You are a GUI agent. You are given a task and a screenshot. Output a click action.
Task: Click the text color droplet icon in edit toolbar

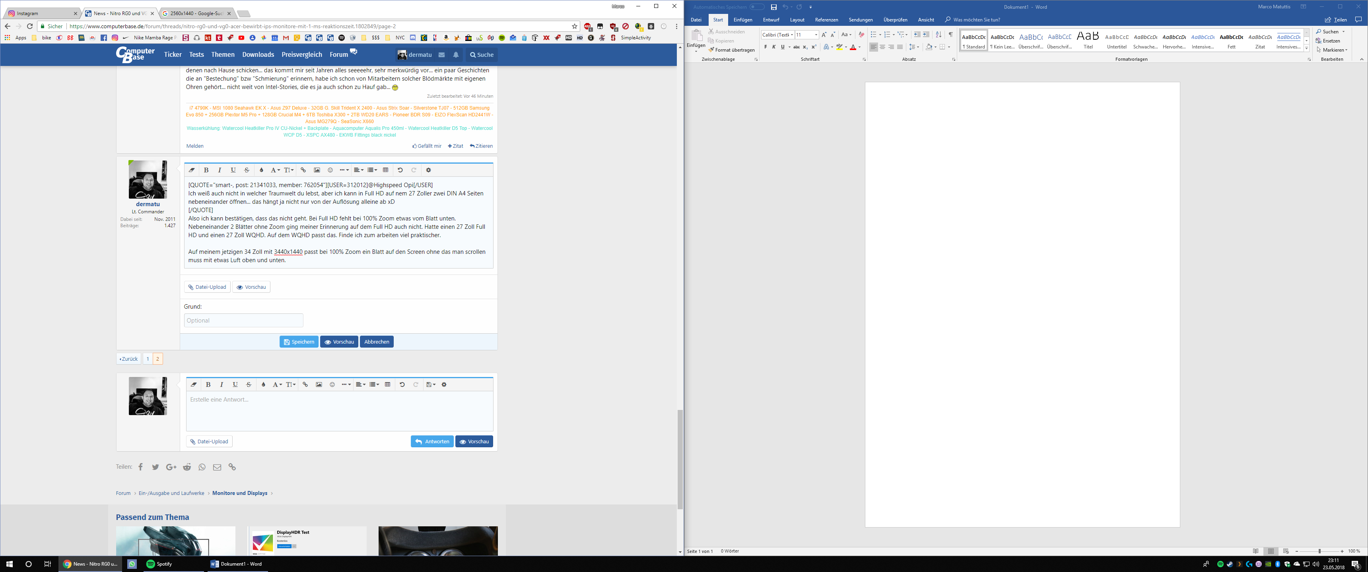click(x=261, y=170)
